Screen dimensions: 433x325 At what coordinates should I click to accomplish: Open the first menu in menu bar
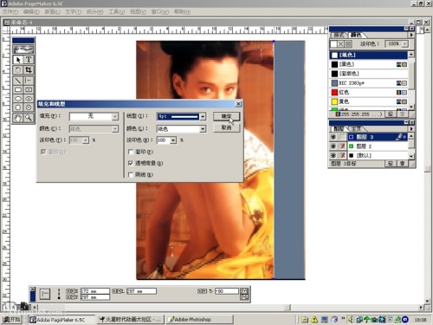(x=10, y=12)
